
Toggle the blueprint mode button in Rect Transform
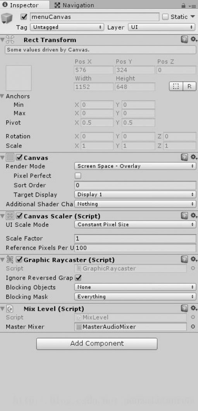[176, 87]
